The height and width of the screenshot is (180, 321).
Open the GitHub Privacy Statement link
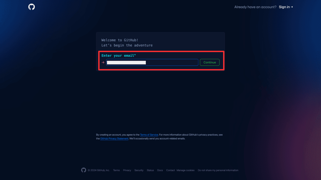(x=114, y=139)
